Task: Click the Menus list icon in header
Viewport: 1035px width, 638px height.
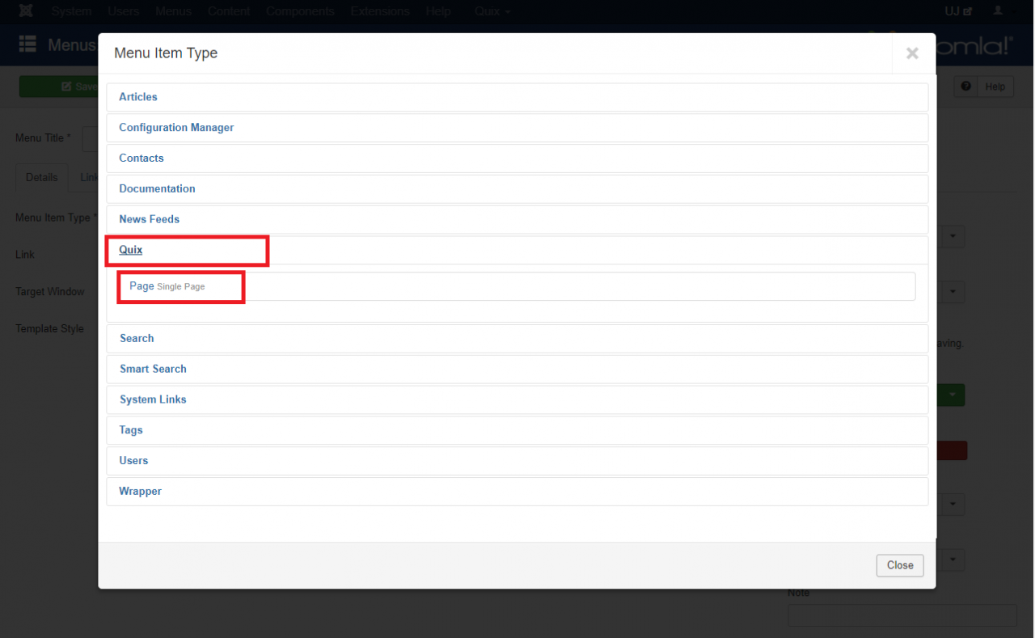Action: coord(27,44)
